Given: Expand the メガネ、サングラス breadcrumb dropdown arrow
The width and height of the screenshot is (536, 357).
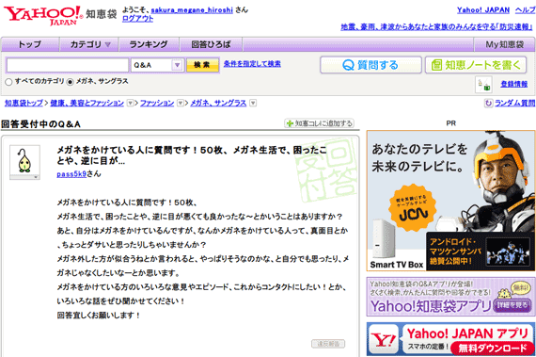Looking at the screenshot, I should coord(253,103).
